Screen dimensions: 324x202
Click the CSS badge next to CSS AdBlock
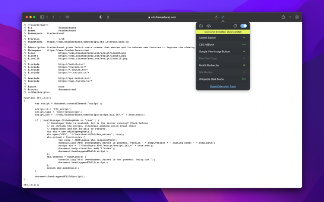(244, 45)
